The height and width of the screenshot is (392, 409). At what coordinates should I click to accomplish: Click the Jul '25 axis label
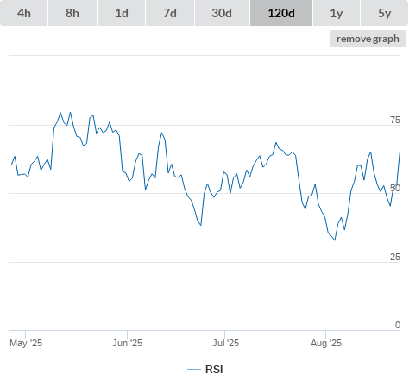tap(225, 343)
